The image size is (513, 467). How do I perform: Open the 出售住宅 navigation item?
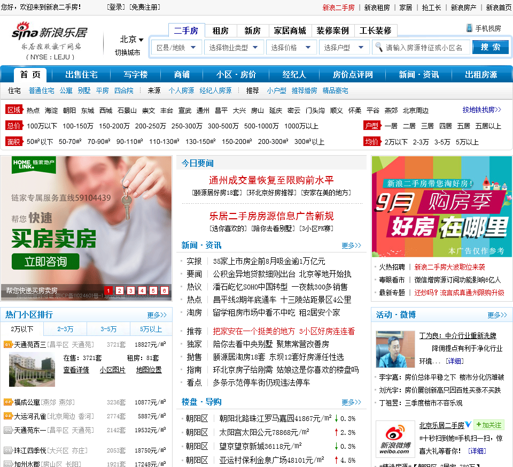tap(81, 75)
